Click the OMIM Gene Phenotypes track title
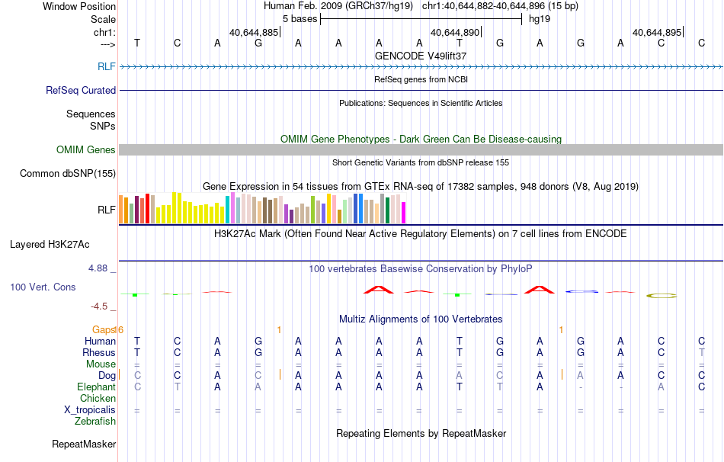Viewport: 724px width, 462px height. (421, 139)
